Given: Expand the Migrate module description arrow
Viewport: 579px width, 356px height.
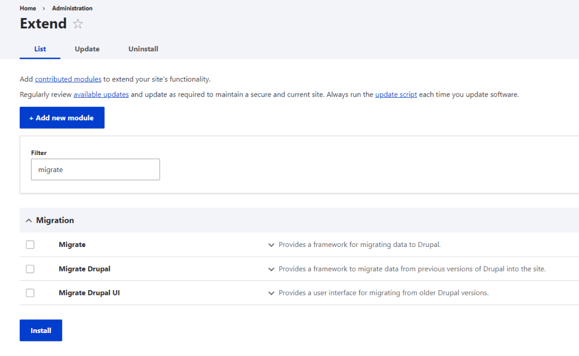Looking at the screenshot, I should pyautogui.click(x=271, y=245).
